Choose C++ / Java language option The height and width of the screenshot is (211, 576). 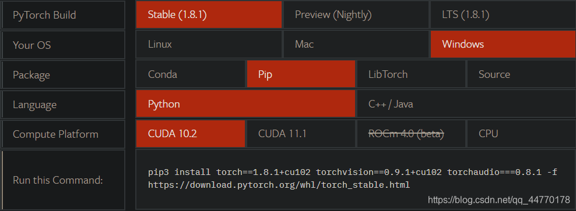(x=466, y=104)
